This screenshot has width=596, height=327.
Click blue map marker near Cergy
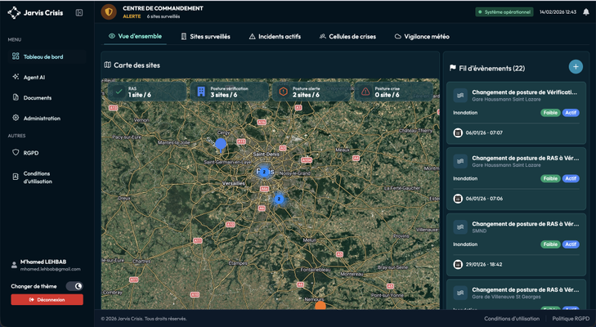[220, 145]
